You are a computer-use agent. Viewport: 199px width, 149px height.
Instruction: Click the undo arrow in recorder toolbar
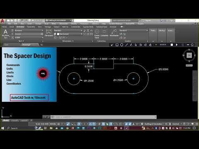pyautogui.click(x=141, y=45)
